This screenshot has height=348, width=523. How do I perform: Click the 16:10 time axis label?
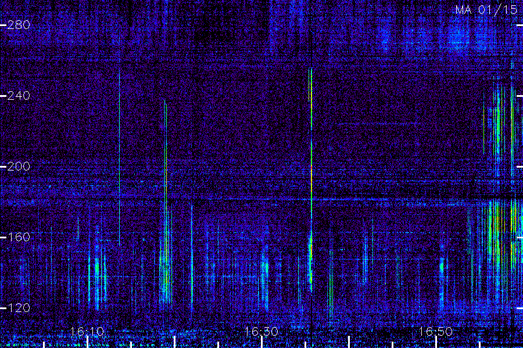tap(87, 332)
